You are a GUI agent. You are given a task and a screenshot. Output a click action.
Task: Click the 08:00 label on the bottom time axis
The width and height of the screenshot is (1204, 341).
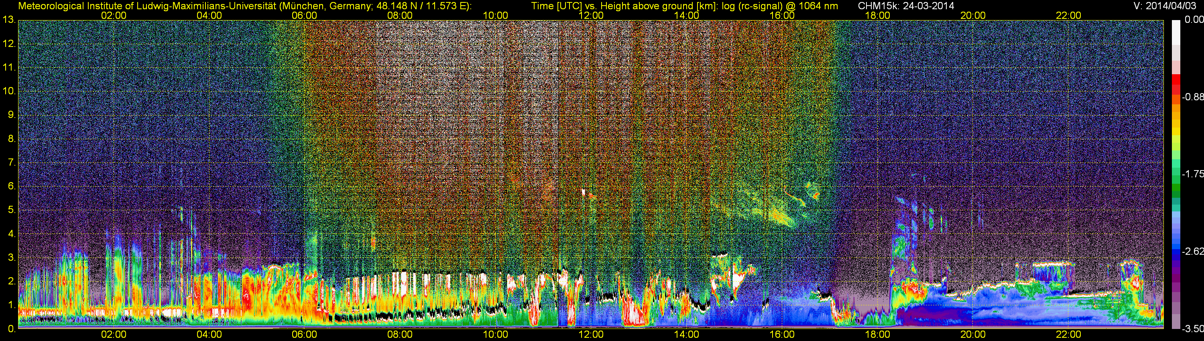400,335
